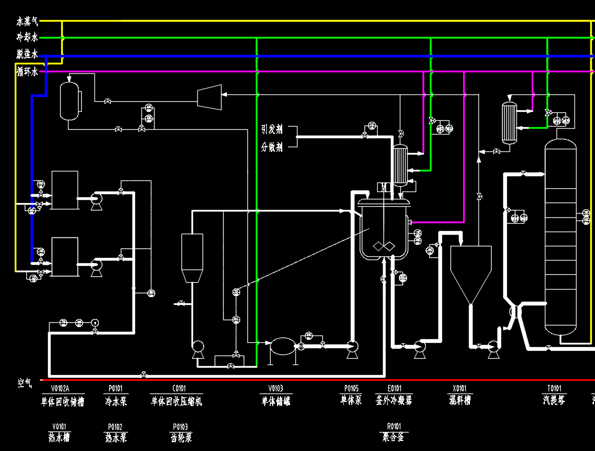Click the green 冷却水 line label
The image size is (595, 451).
(x=27, y=38)
